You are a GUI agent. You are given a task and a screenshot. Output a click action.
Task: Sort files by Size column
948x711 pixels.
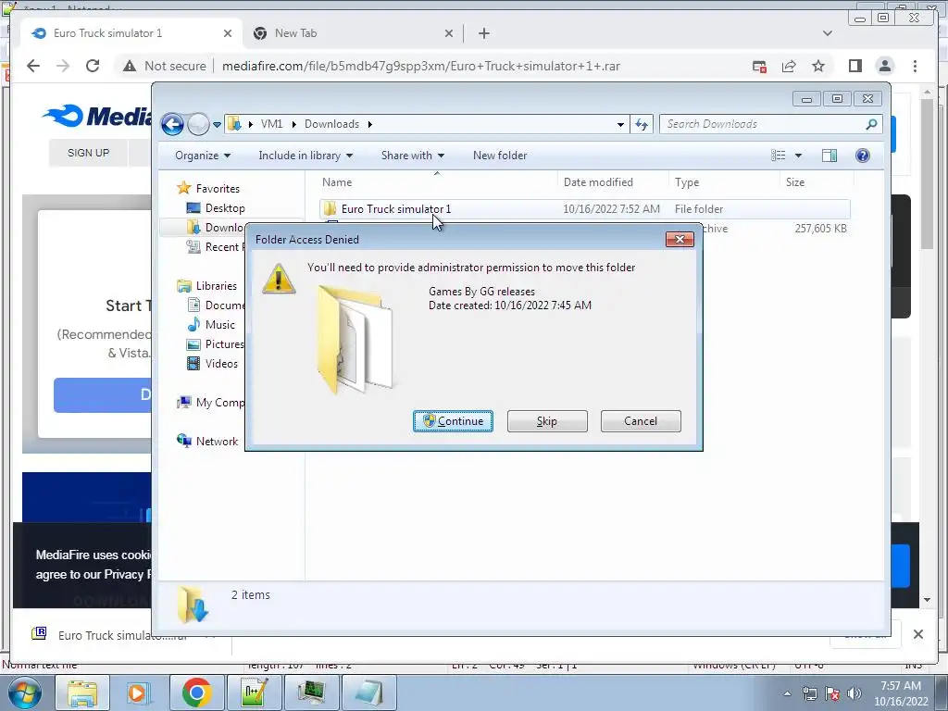[x=817, y=182]
